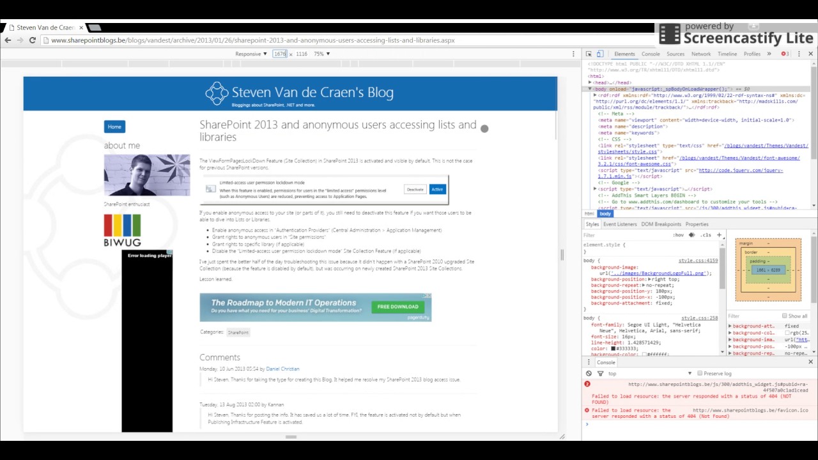Expand the head element node
818x460 pixels.
point(590,82)
